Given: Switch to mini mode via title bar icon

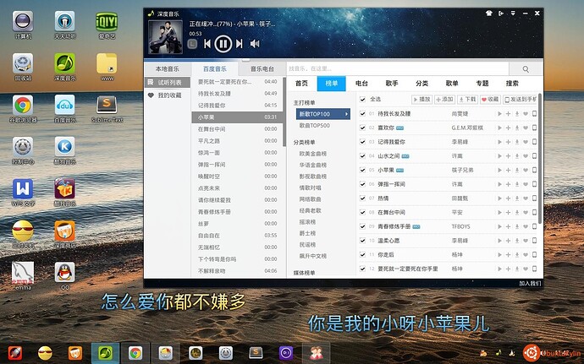Looking at the screenshot, I should tap(501, 13).
